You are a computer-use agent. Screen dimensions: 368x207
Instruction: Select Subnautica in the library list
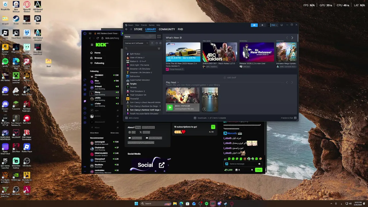click(x=135, y=76)
